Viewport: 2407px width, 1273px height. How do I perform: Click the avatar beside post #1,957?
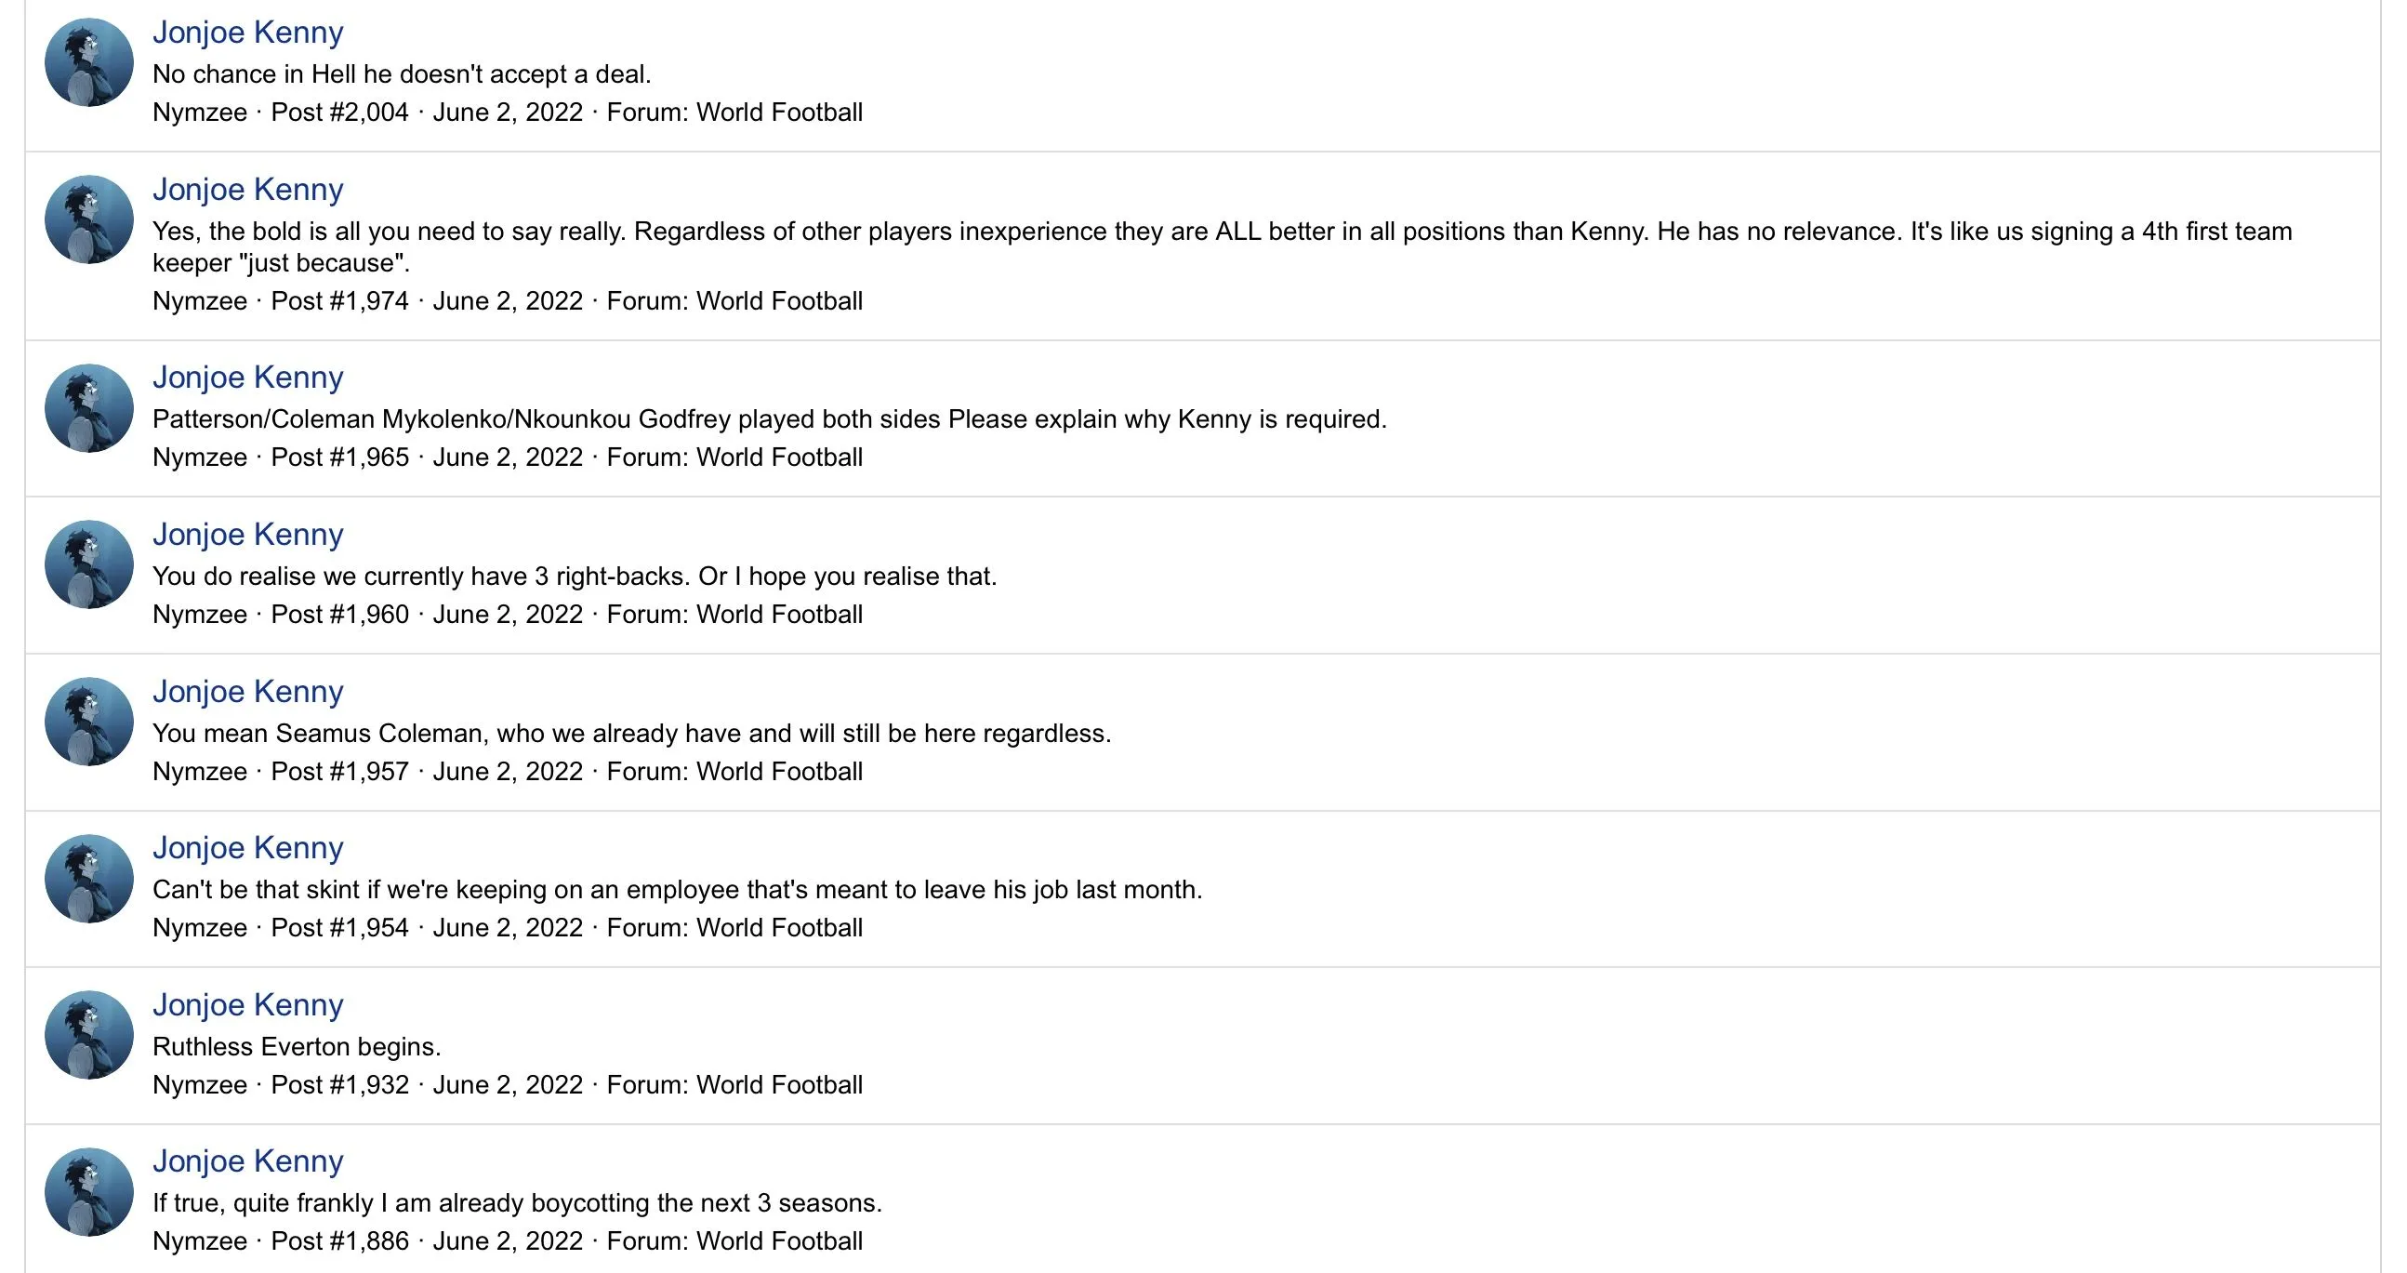(x=88, y=722)
